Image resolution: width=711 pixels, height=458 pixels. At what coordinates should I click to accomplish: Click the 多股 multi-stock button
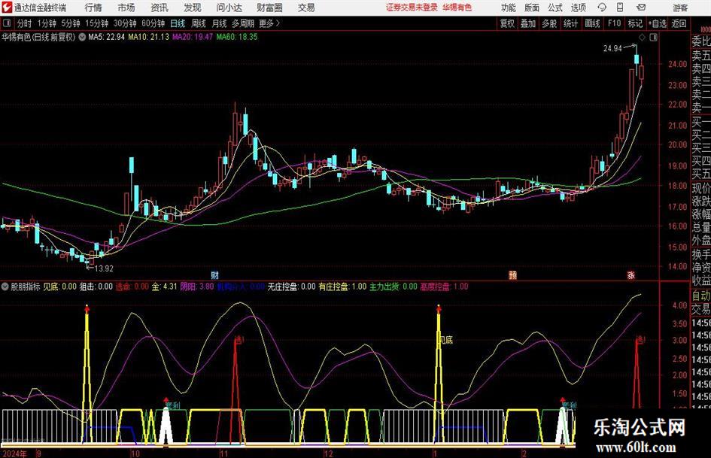pyautogui.click(x=549, y=23)
